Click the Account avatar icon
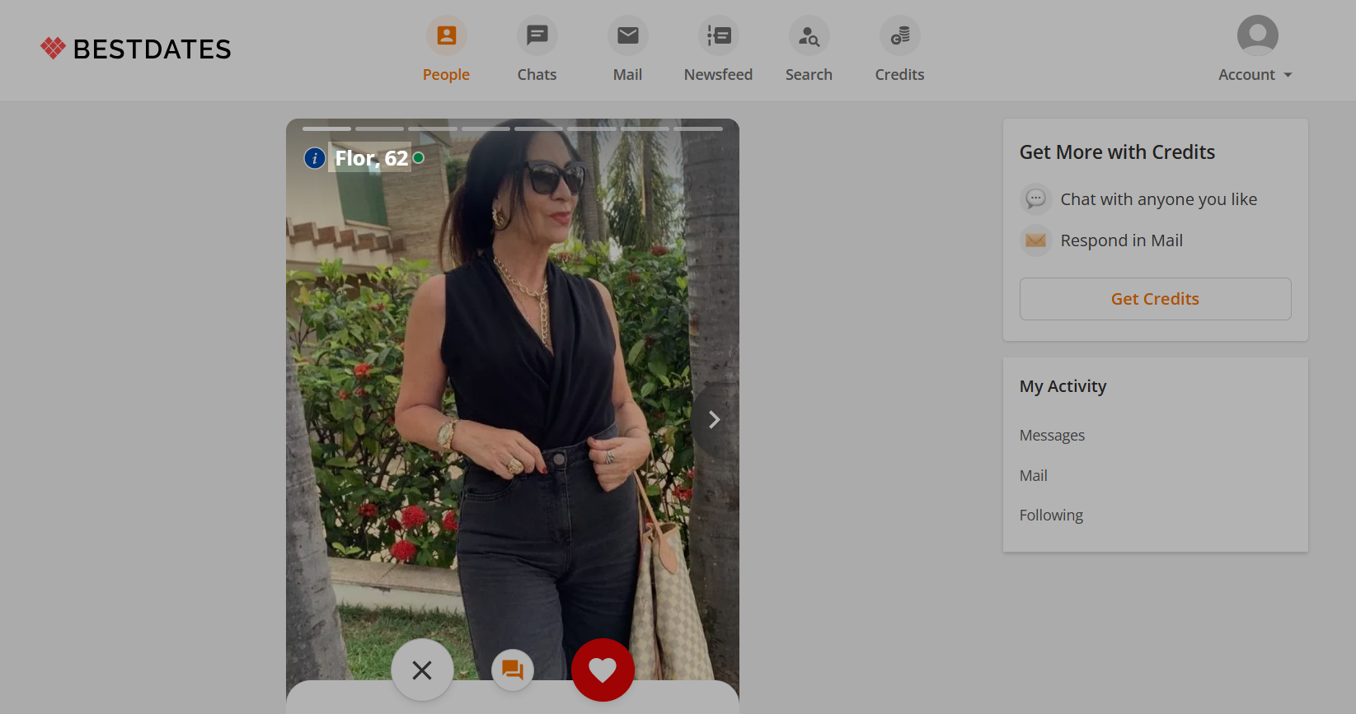This screenshot has width=1356, height=714. (x=1257, y=35)
